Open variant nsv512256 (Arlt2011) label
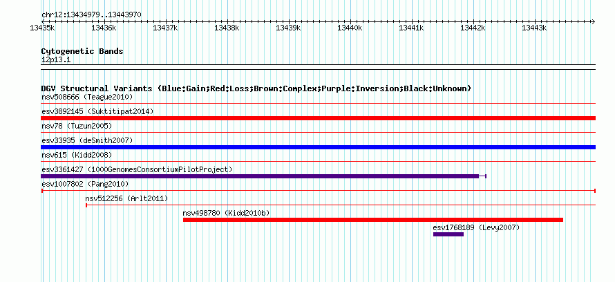 click(126, 199)
